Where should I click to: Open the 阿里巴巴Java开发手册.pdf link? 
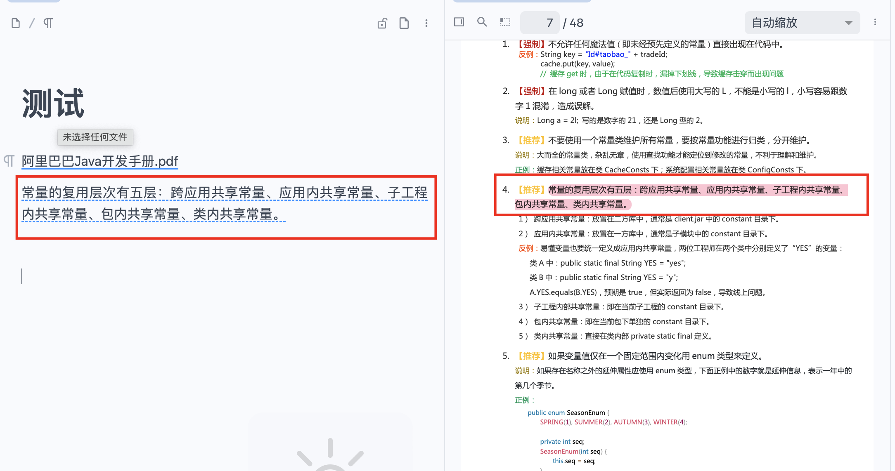pos(100,161)
